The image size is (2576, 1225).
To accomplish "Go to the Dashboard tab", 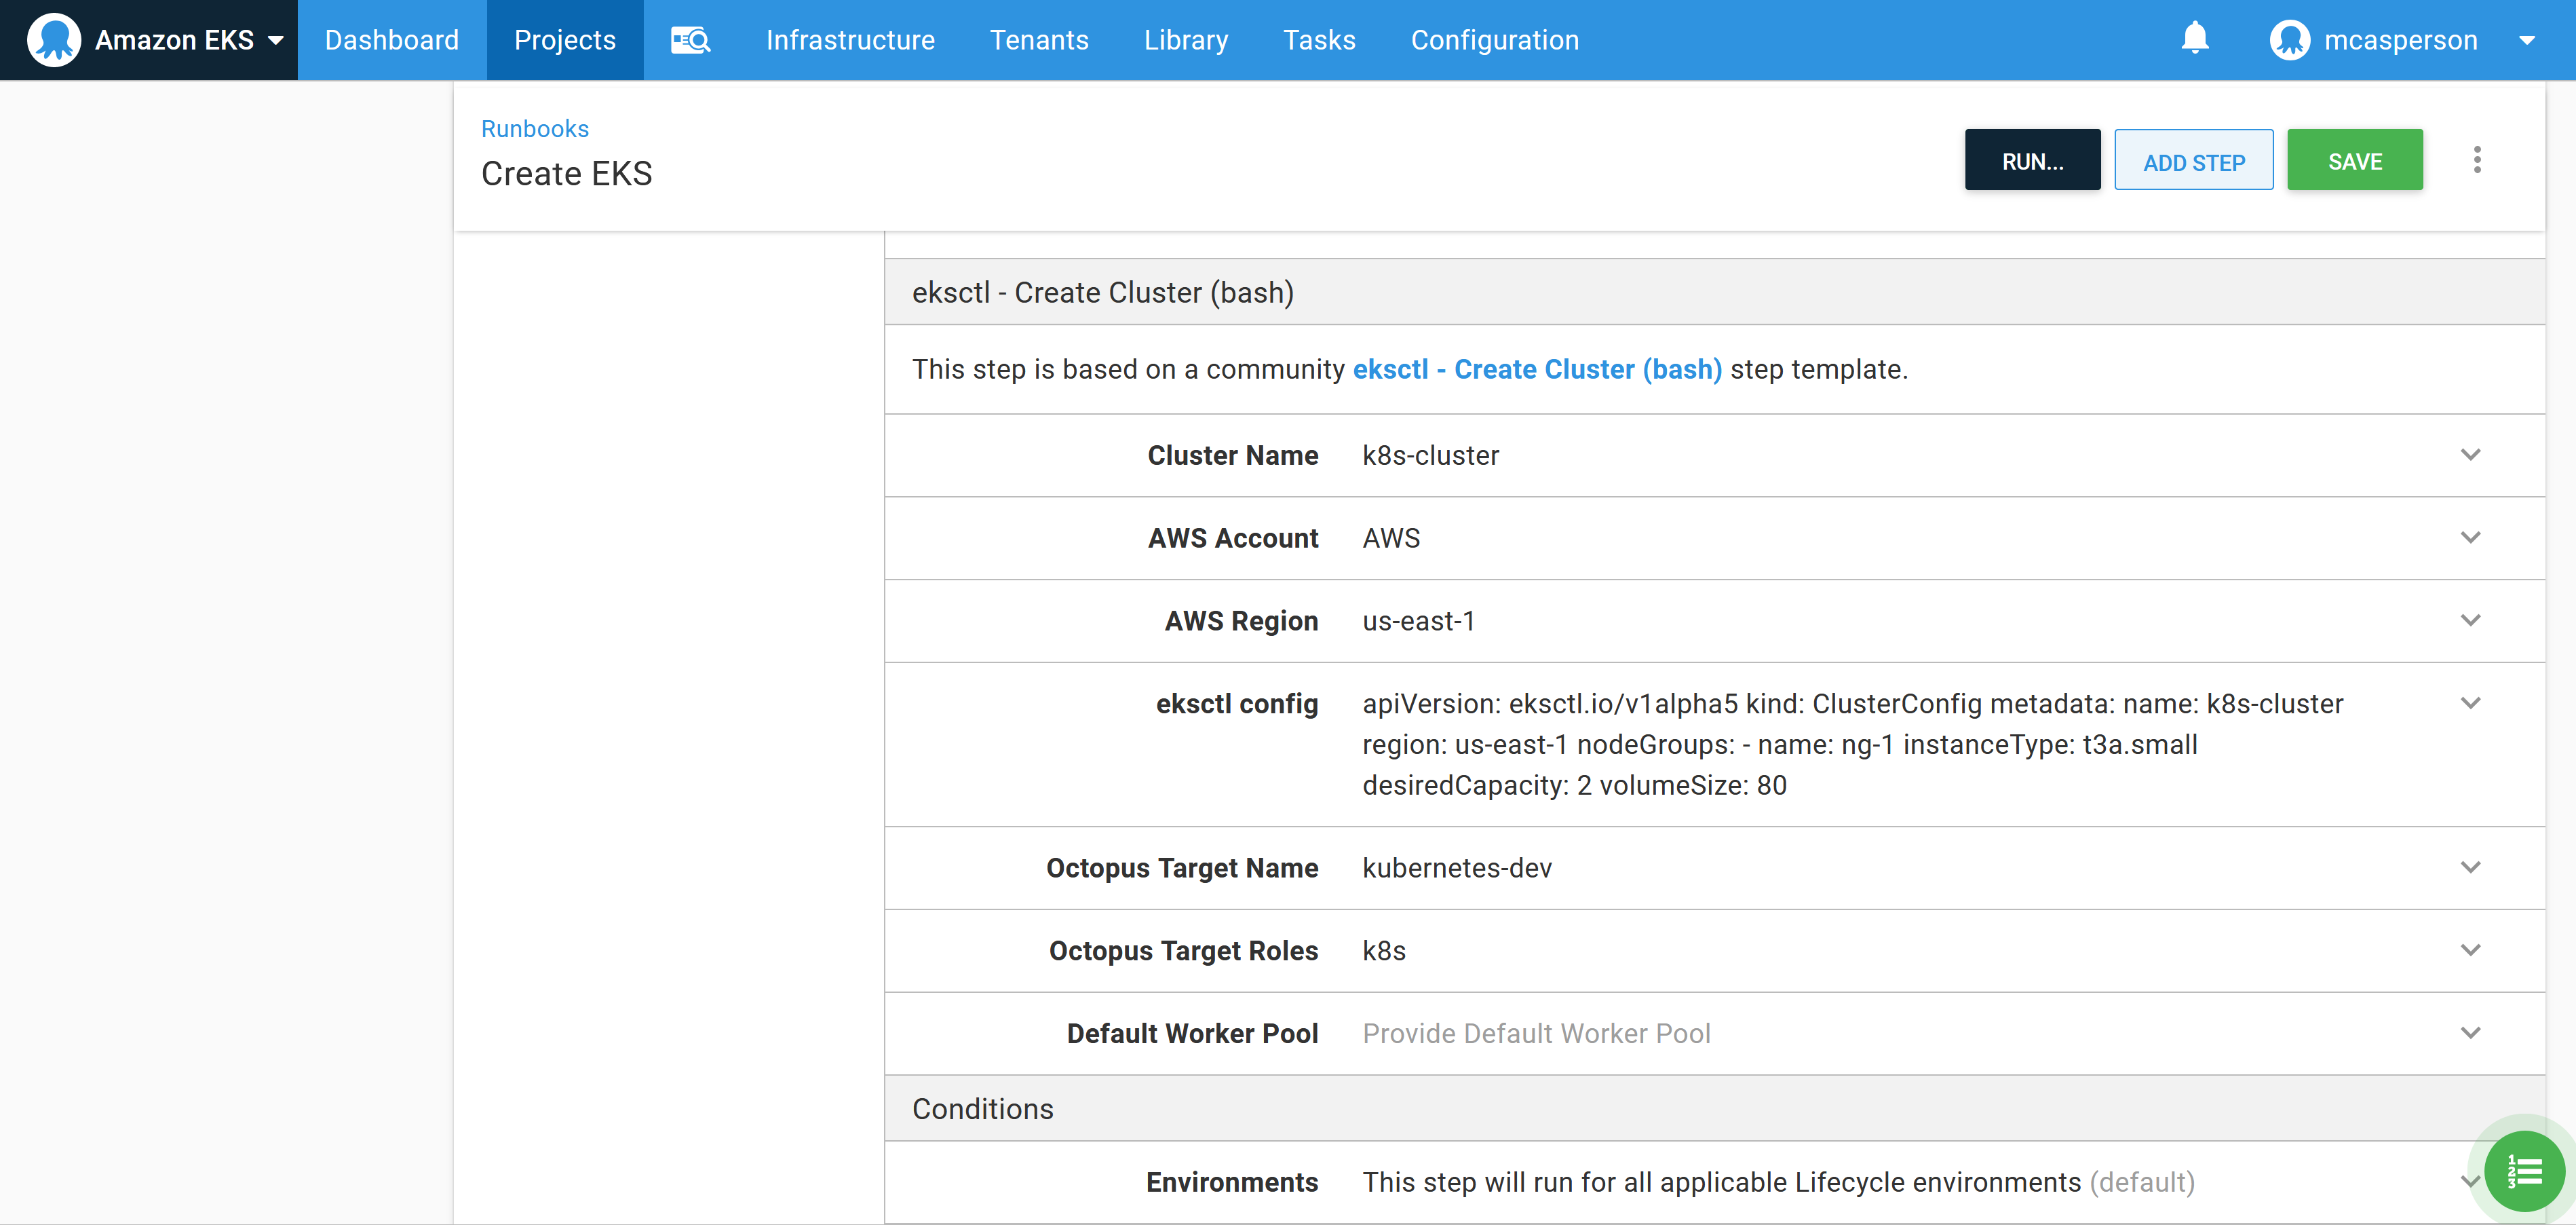I will click(x=391, y=40).
